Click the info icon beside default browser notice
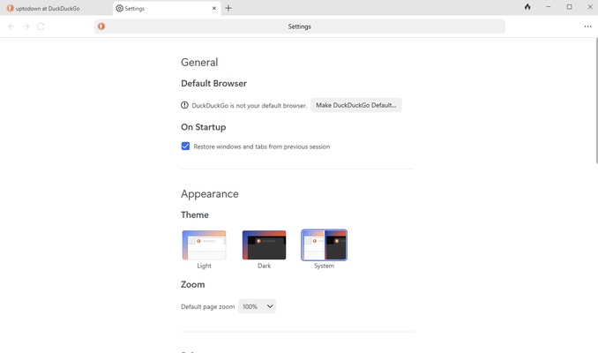 (x=184, y=105)
